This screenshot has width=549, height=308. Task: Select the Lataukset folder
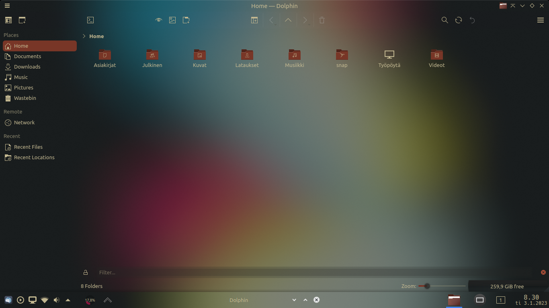coord(247,59)
